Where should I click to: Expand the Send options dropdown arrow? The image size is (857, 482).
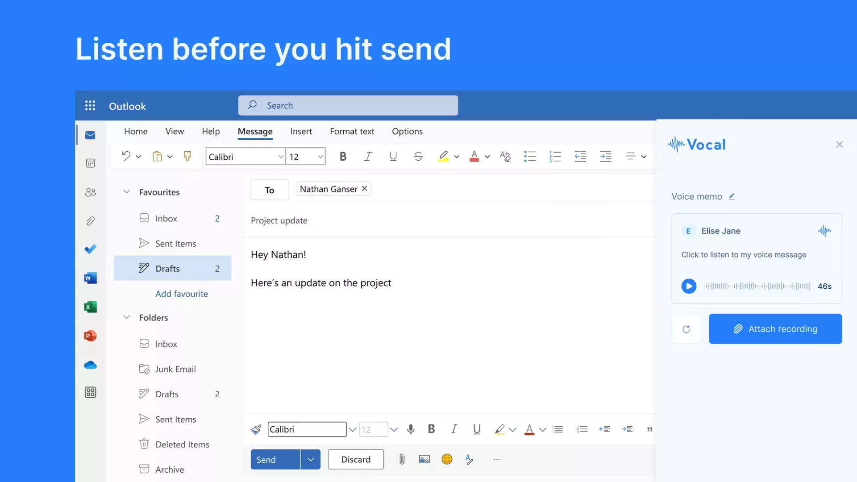[x=311, y=459]
